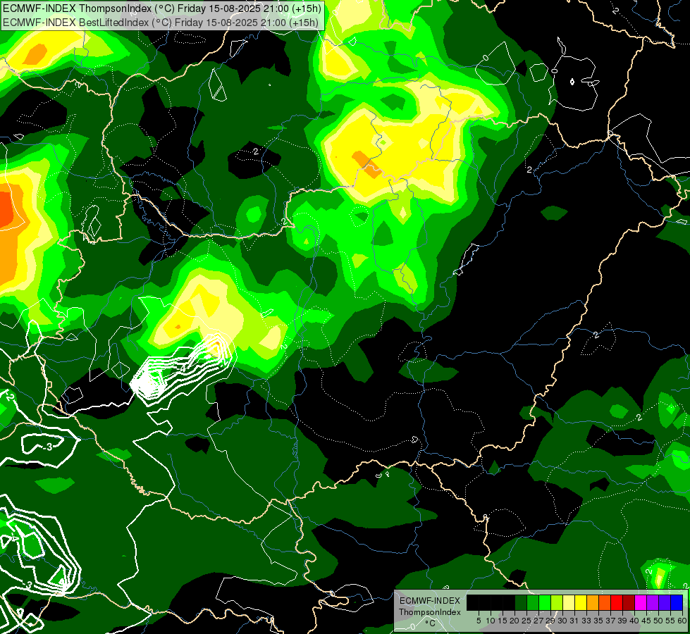Click the dark green 20–25 legend swatch
This screenshot has width=690, height=634.
[521, 603]
